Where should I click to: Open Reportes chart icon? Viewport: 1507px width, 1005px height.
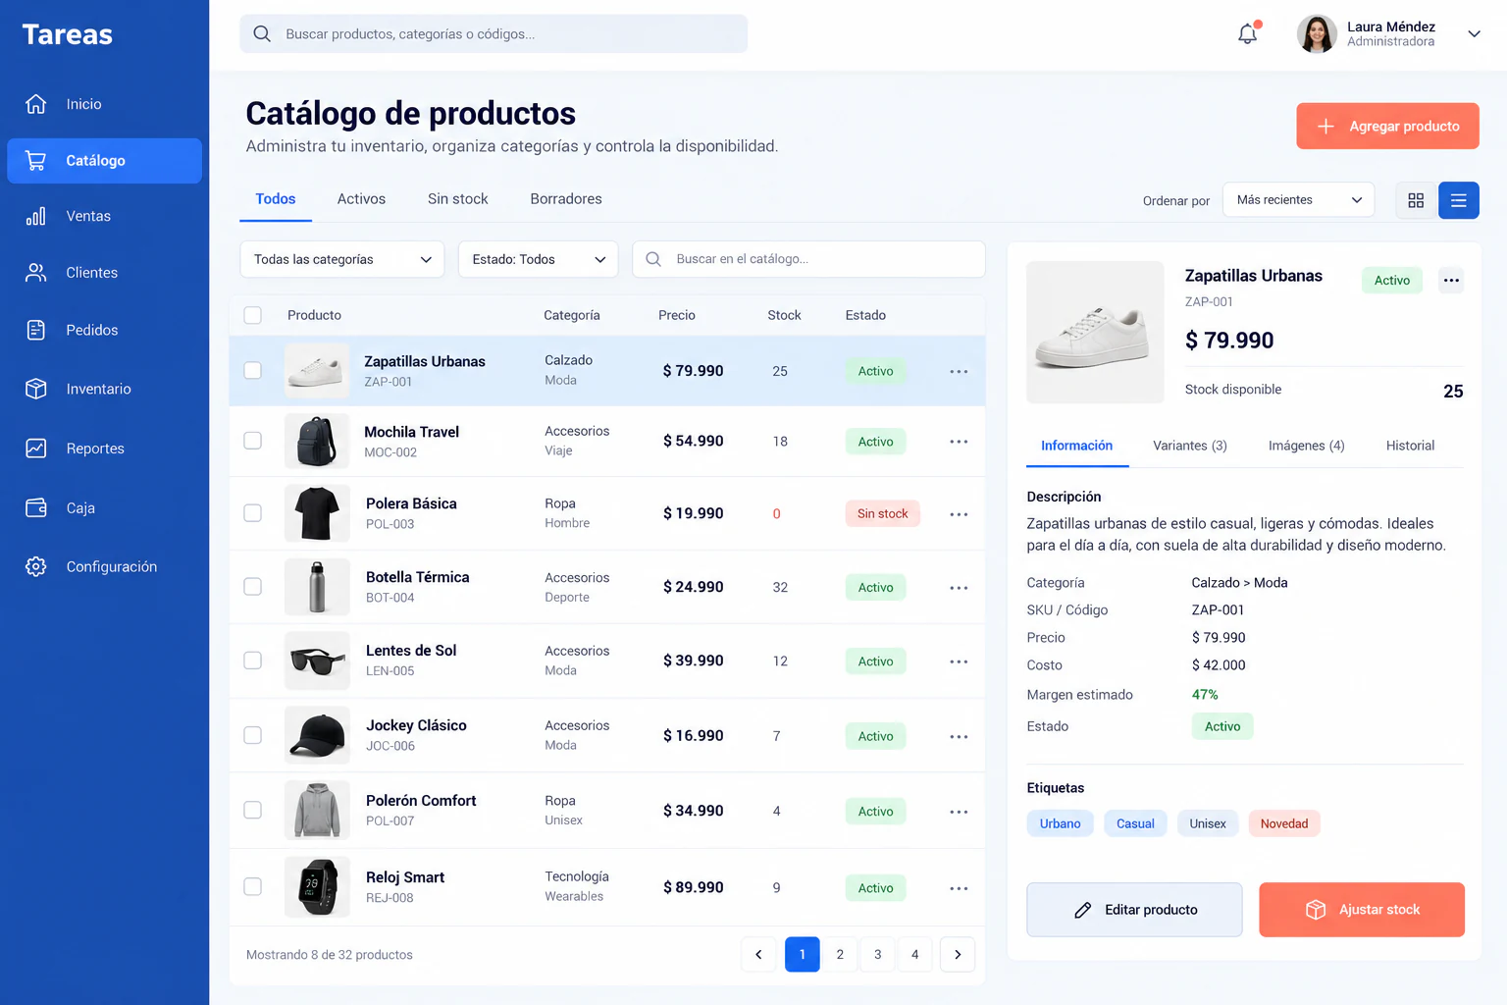[x=36, y=449]
